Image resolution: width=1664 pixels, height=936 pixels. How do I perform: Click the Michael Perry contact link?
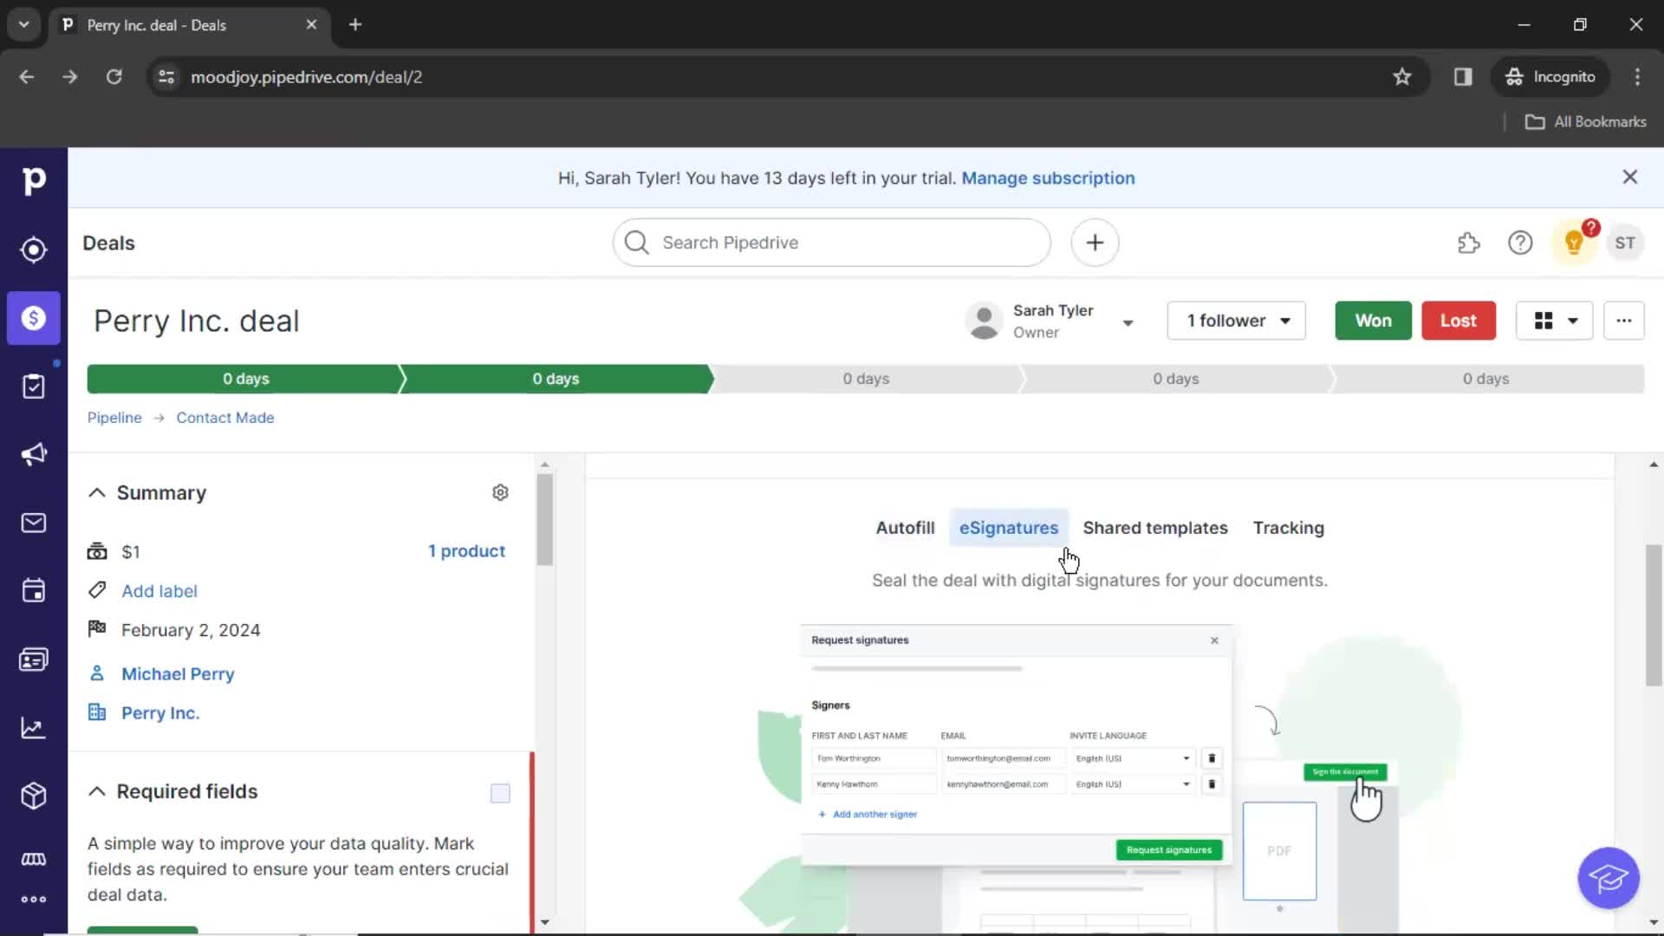(x=179, y=673)
